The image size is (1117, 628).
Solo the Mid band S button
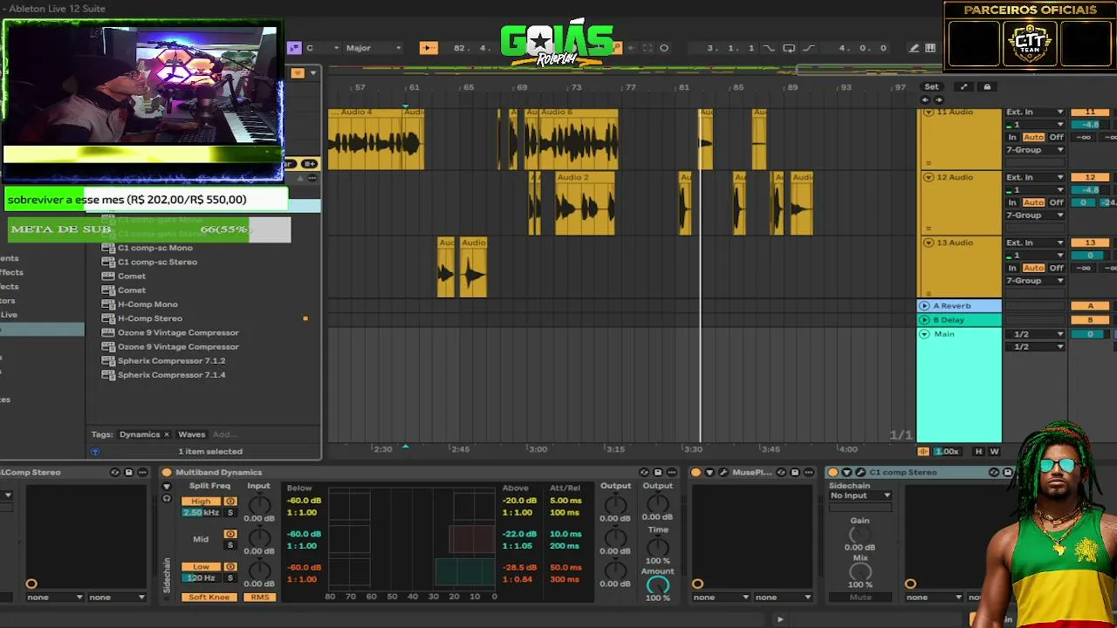pyautogui.click(x=230, y=545)
